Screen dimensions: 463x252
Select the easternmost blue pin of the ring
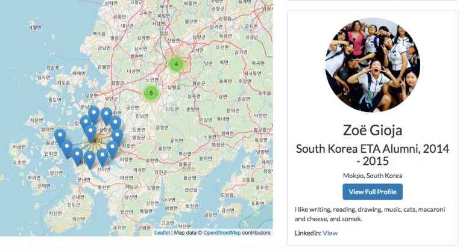(x=117, y=137)
